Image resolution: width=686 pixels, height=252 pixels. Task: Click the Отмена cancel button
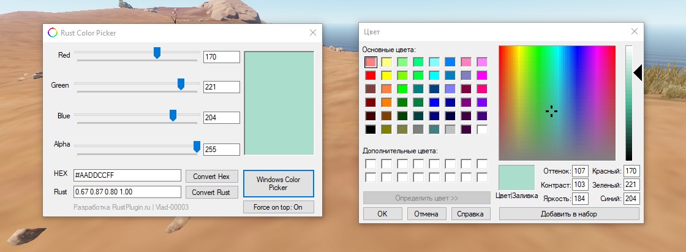point(426,214)
